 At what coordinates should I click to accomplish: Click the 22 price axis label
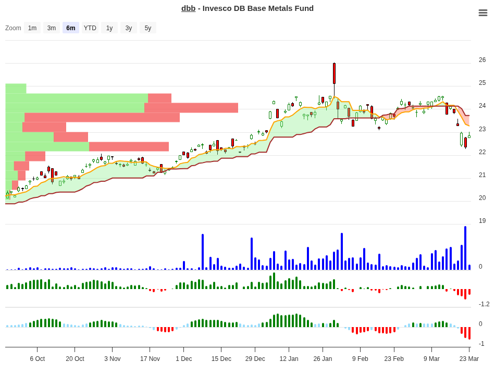tap(482, 152)
